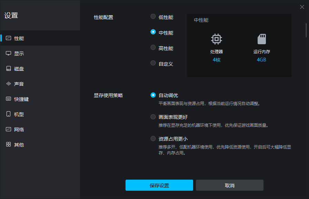Open the 机型 settings tab label
The height and width of the screenshot is (199, 309).
[19, 114]
